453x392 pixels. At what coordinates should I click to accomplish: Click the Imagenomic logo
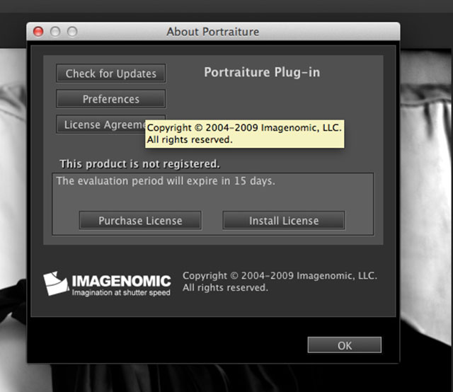pyautogui.click(x=107, y=284)
